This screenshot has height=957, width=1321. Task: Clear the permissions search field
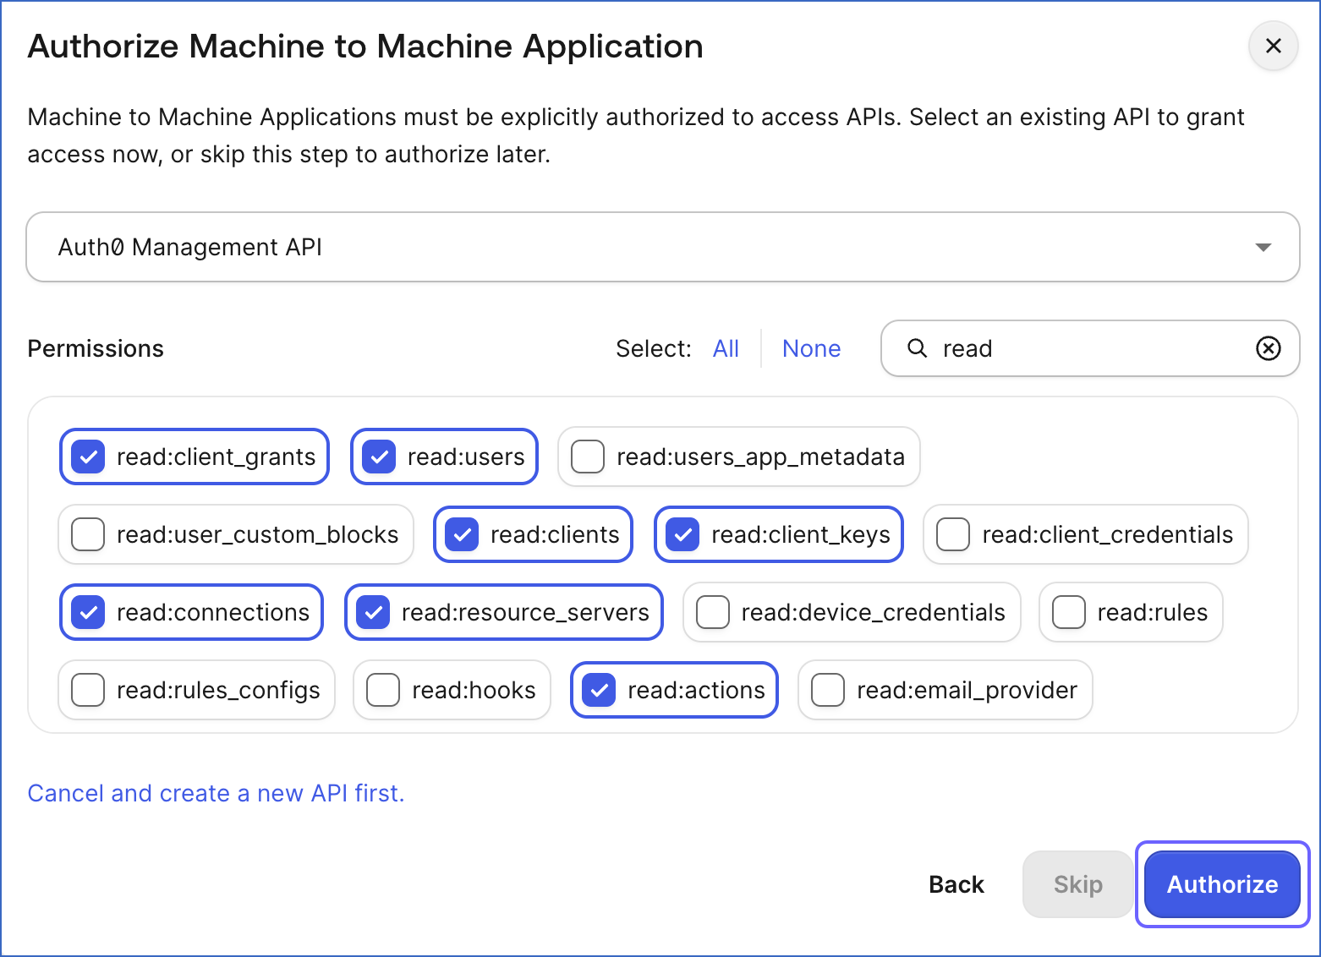tap(1268, 348)
